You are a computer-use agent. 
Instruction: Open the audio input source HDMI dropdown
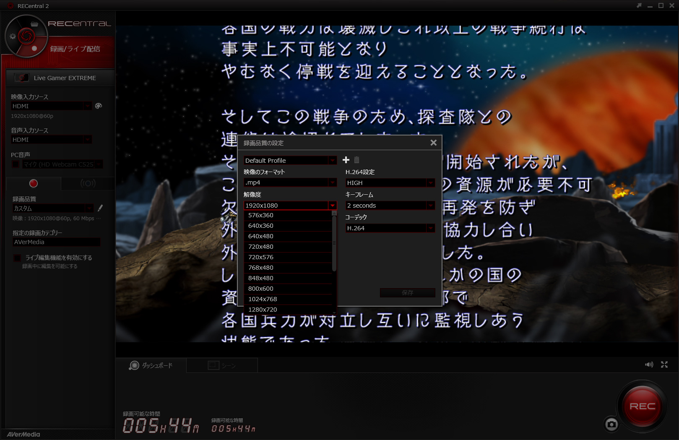(51, 140)
